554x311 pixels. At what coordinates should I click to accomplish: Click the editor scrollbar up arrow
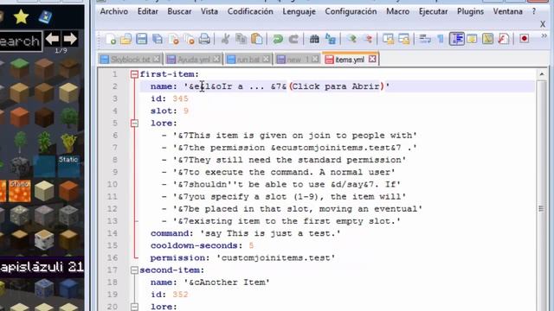point(542,74)
